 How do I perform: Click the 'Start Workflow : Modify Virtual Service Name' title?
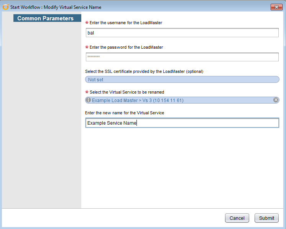click(x=56, y=7)
